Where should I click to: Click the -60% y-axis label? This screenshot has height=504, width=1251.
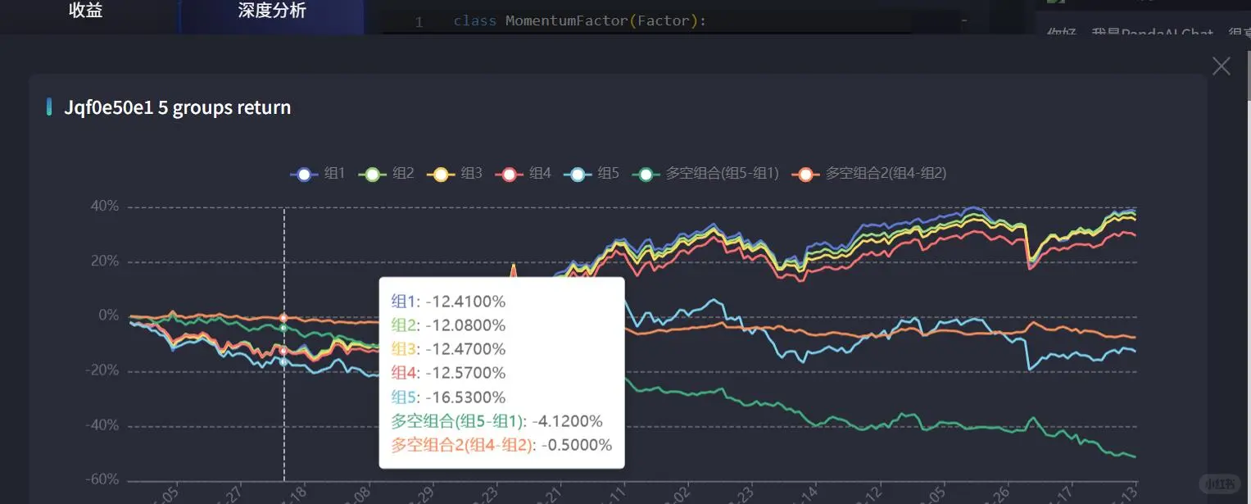click(102, 479)
